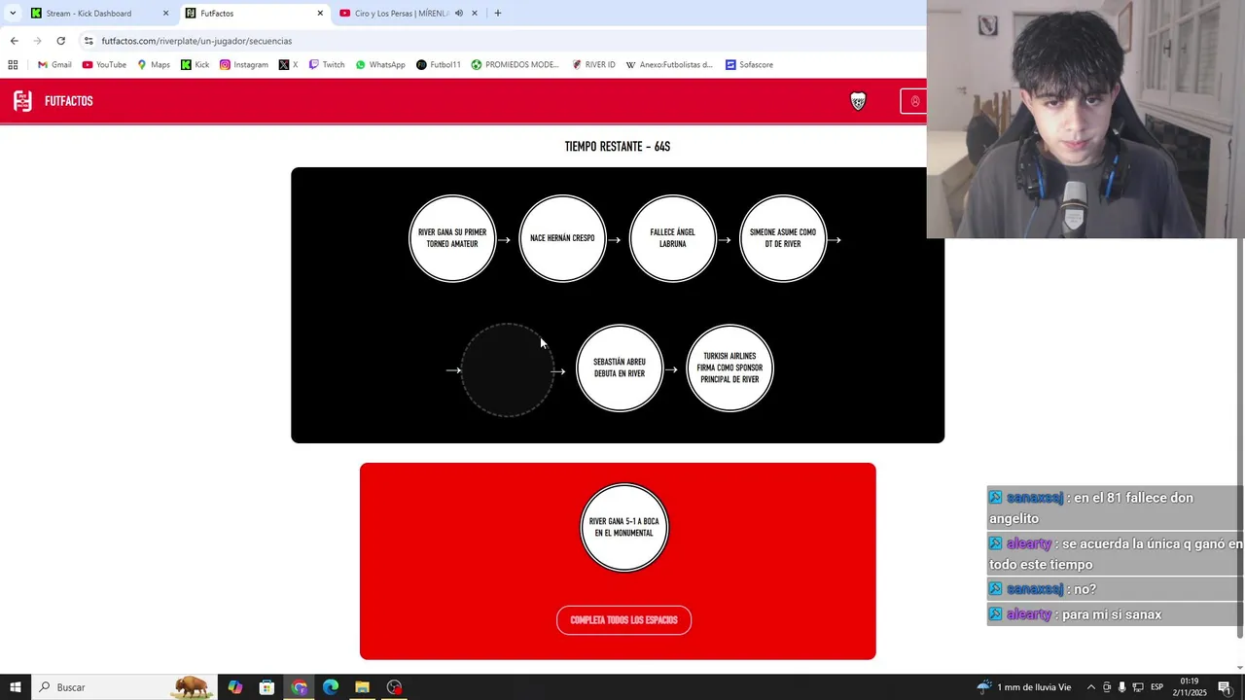This screenshot has width=1245, height=700.
Task: Click the River Plate shield icon
Action: (858, 101)
